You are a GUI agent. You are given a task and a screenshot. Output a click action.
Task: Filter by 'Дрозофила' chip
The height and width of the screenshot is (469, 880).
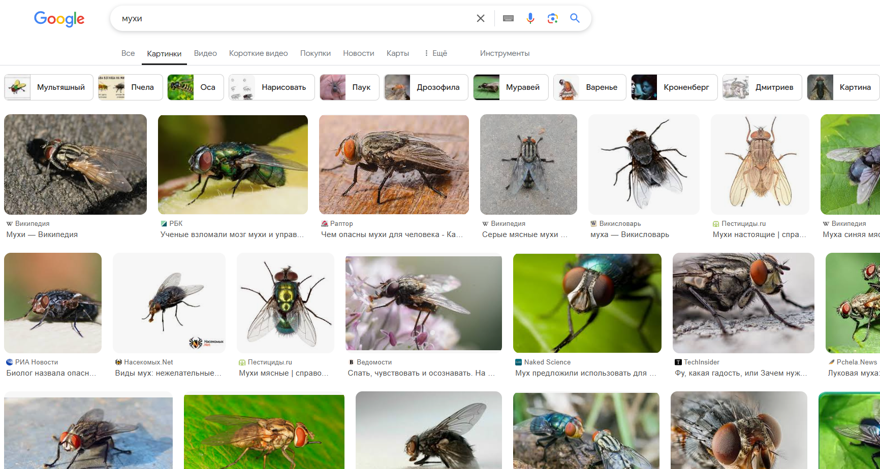(426, 87)
